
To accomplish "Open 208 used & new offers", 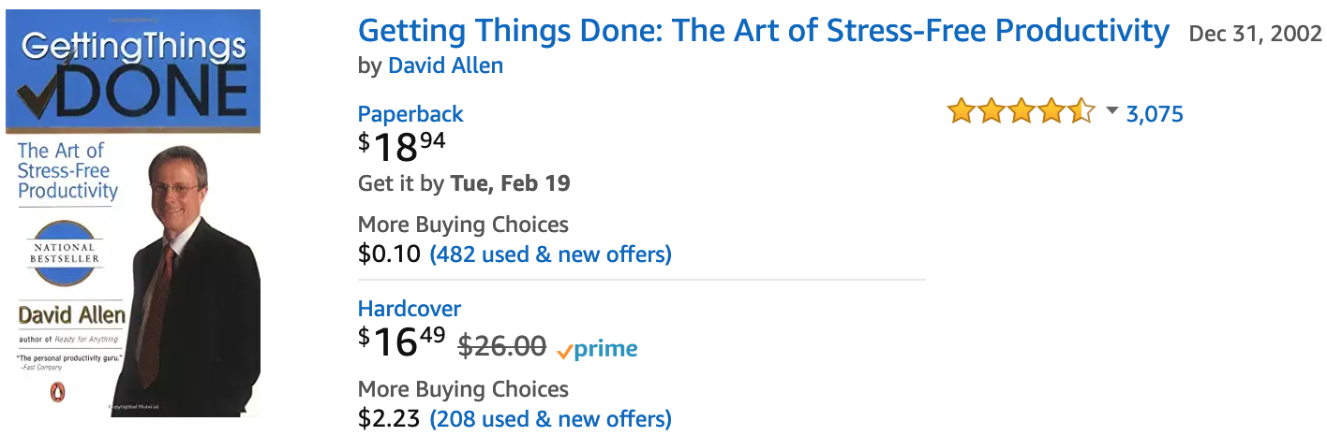I will (x=550, y=418).
